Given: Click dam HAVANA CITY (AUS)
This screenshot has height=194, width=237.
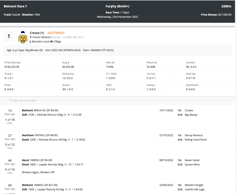Looking at the screenshot, I should [x=102, y=50].
